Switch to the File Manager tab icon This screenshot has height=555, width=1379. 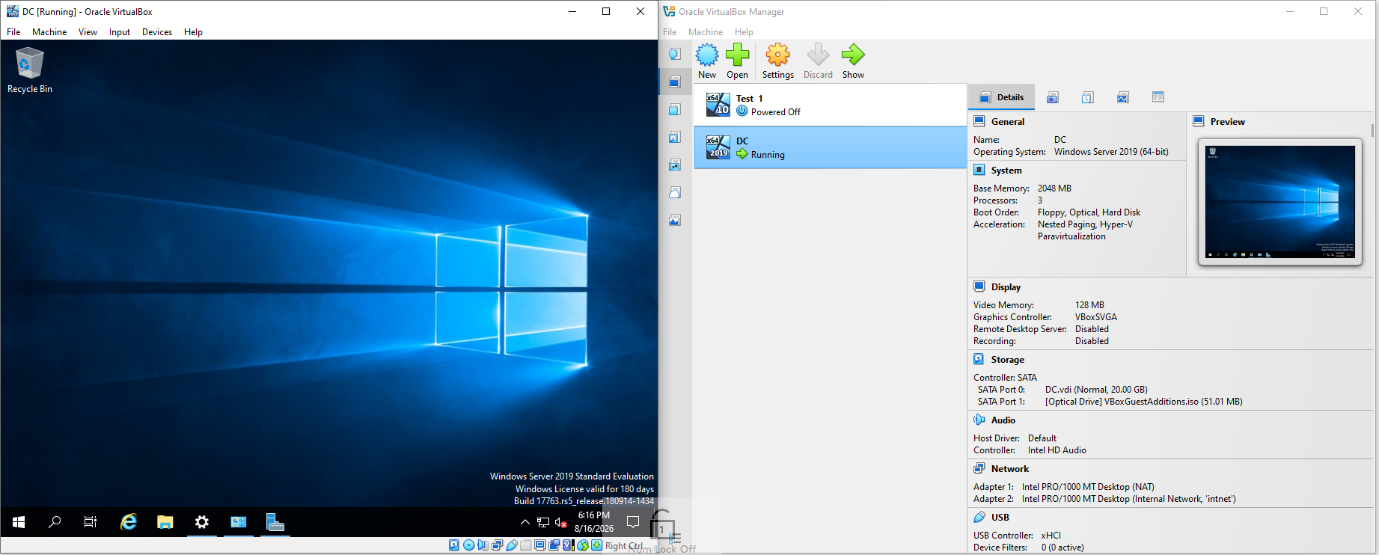[1158, 97]
